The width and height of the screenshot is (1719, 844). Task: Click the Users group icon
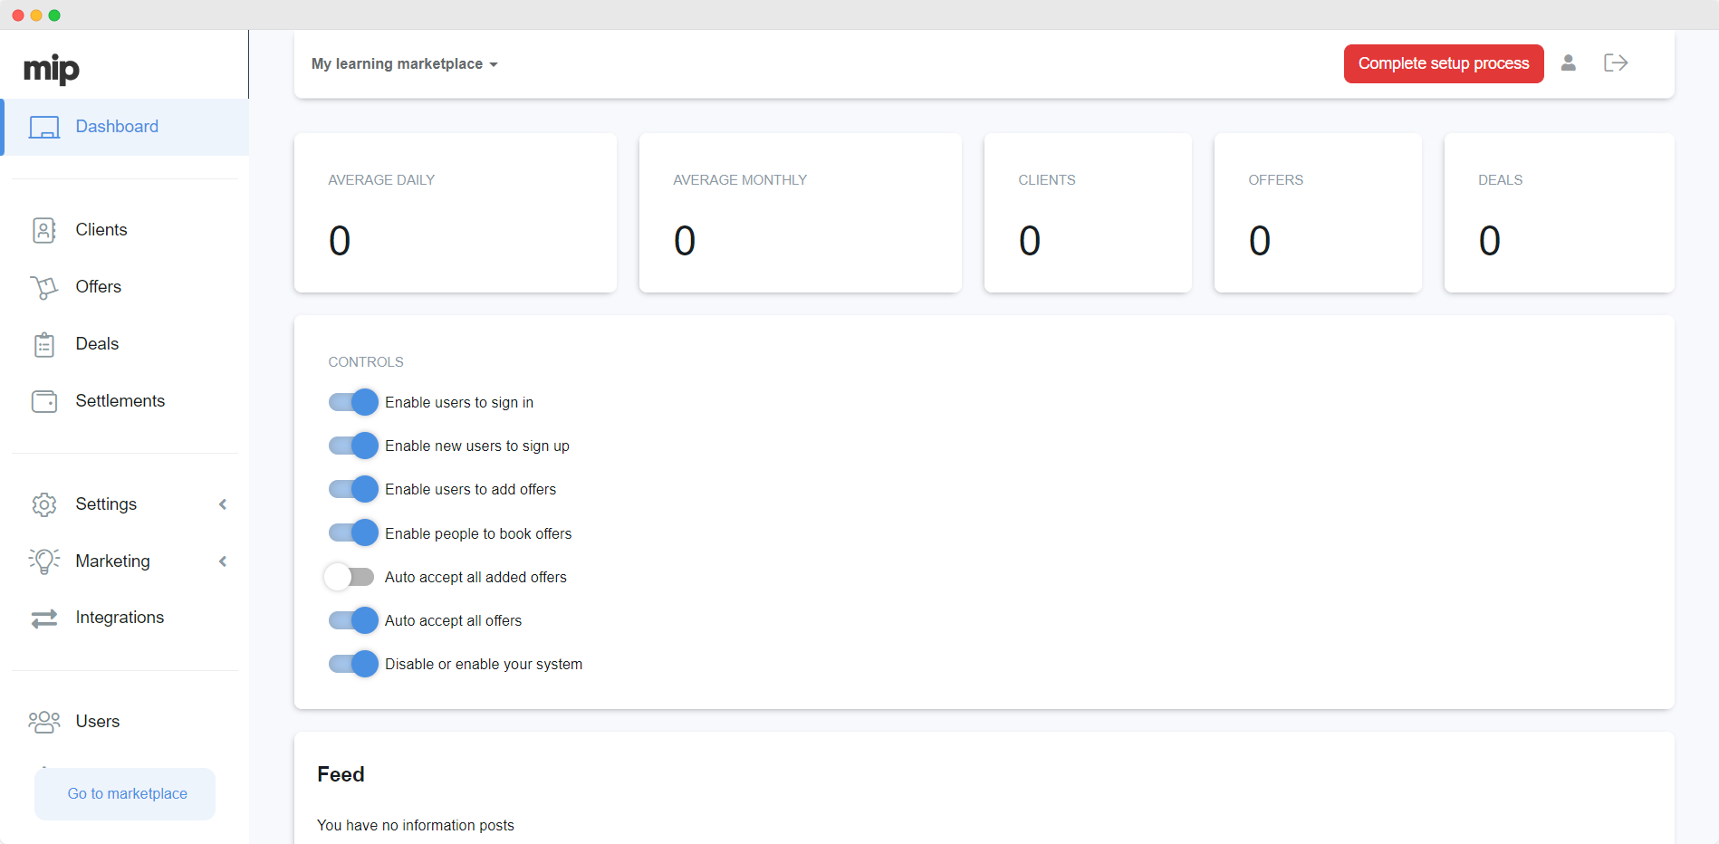click(x=44, y=722)
